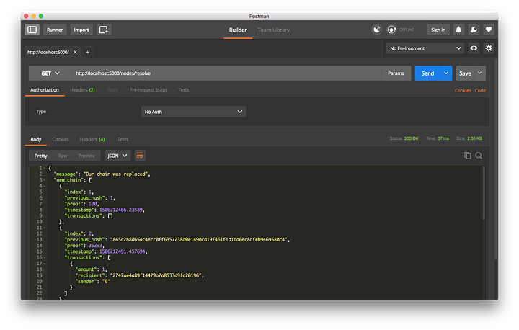
Task: Toggle line wrap in response
Action: click(140, 156)
